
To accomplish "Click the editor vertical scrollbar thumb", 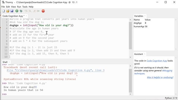I will coord(130,36).
